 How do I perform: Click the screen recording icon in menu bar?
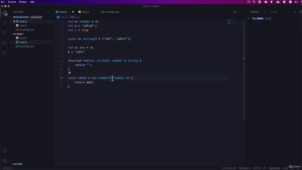pyautogui.click(x=249, y=2)
